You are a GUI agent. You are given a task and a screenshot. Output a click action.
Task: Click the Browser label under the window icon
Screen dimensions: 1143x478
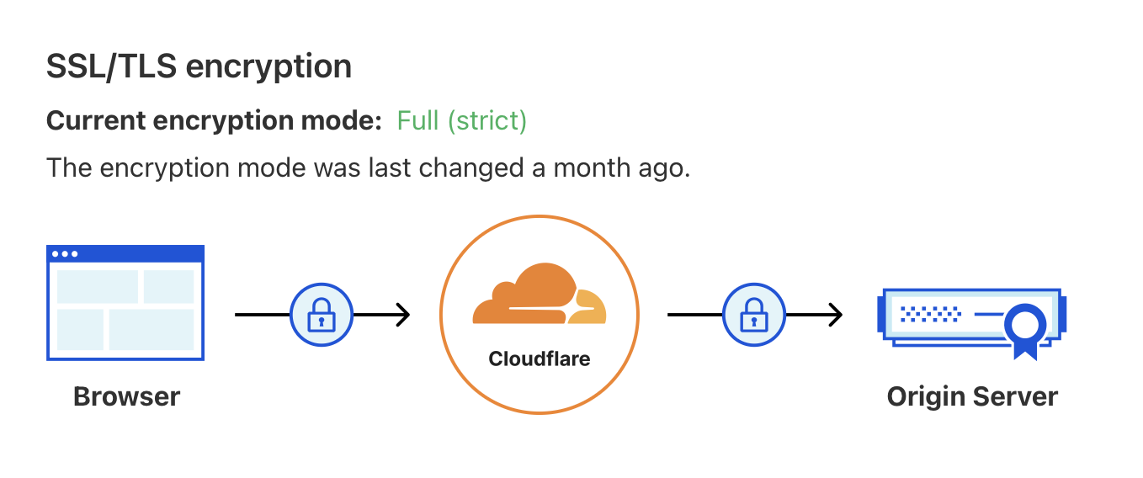click(126, 396)
